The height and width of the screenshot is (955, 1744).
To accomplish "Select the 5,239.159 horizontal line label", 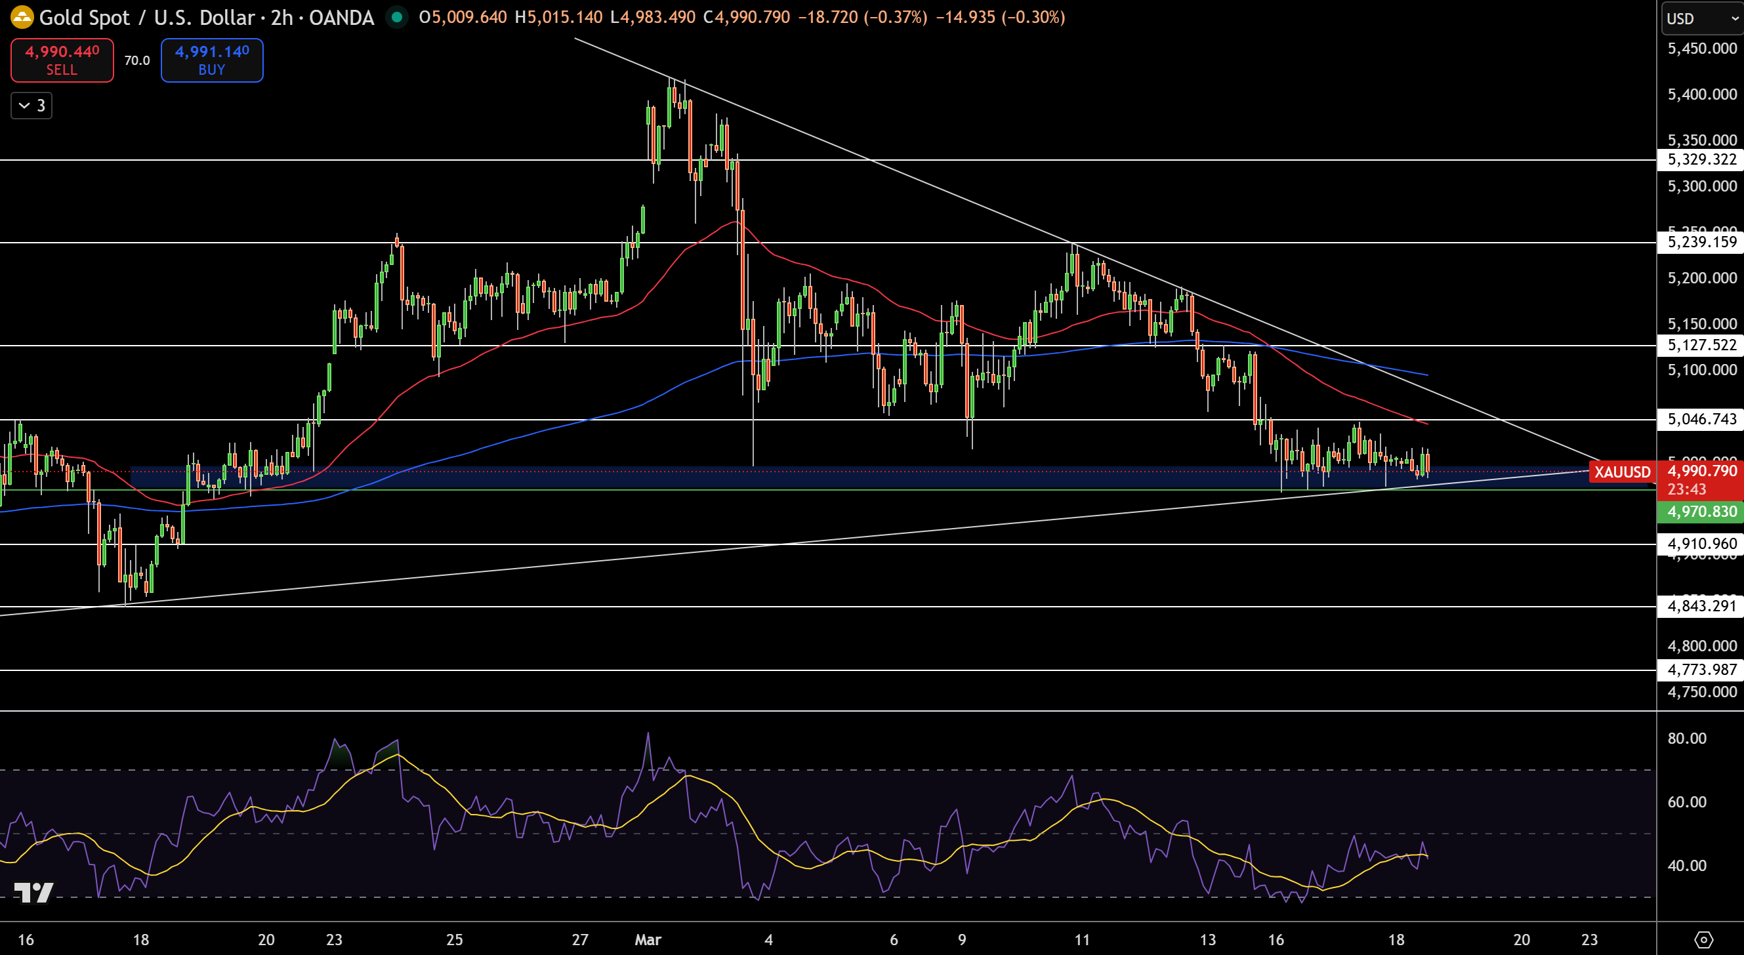I will pyautogui.click(x=1701, y=242).
